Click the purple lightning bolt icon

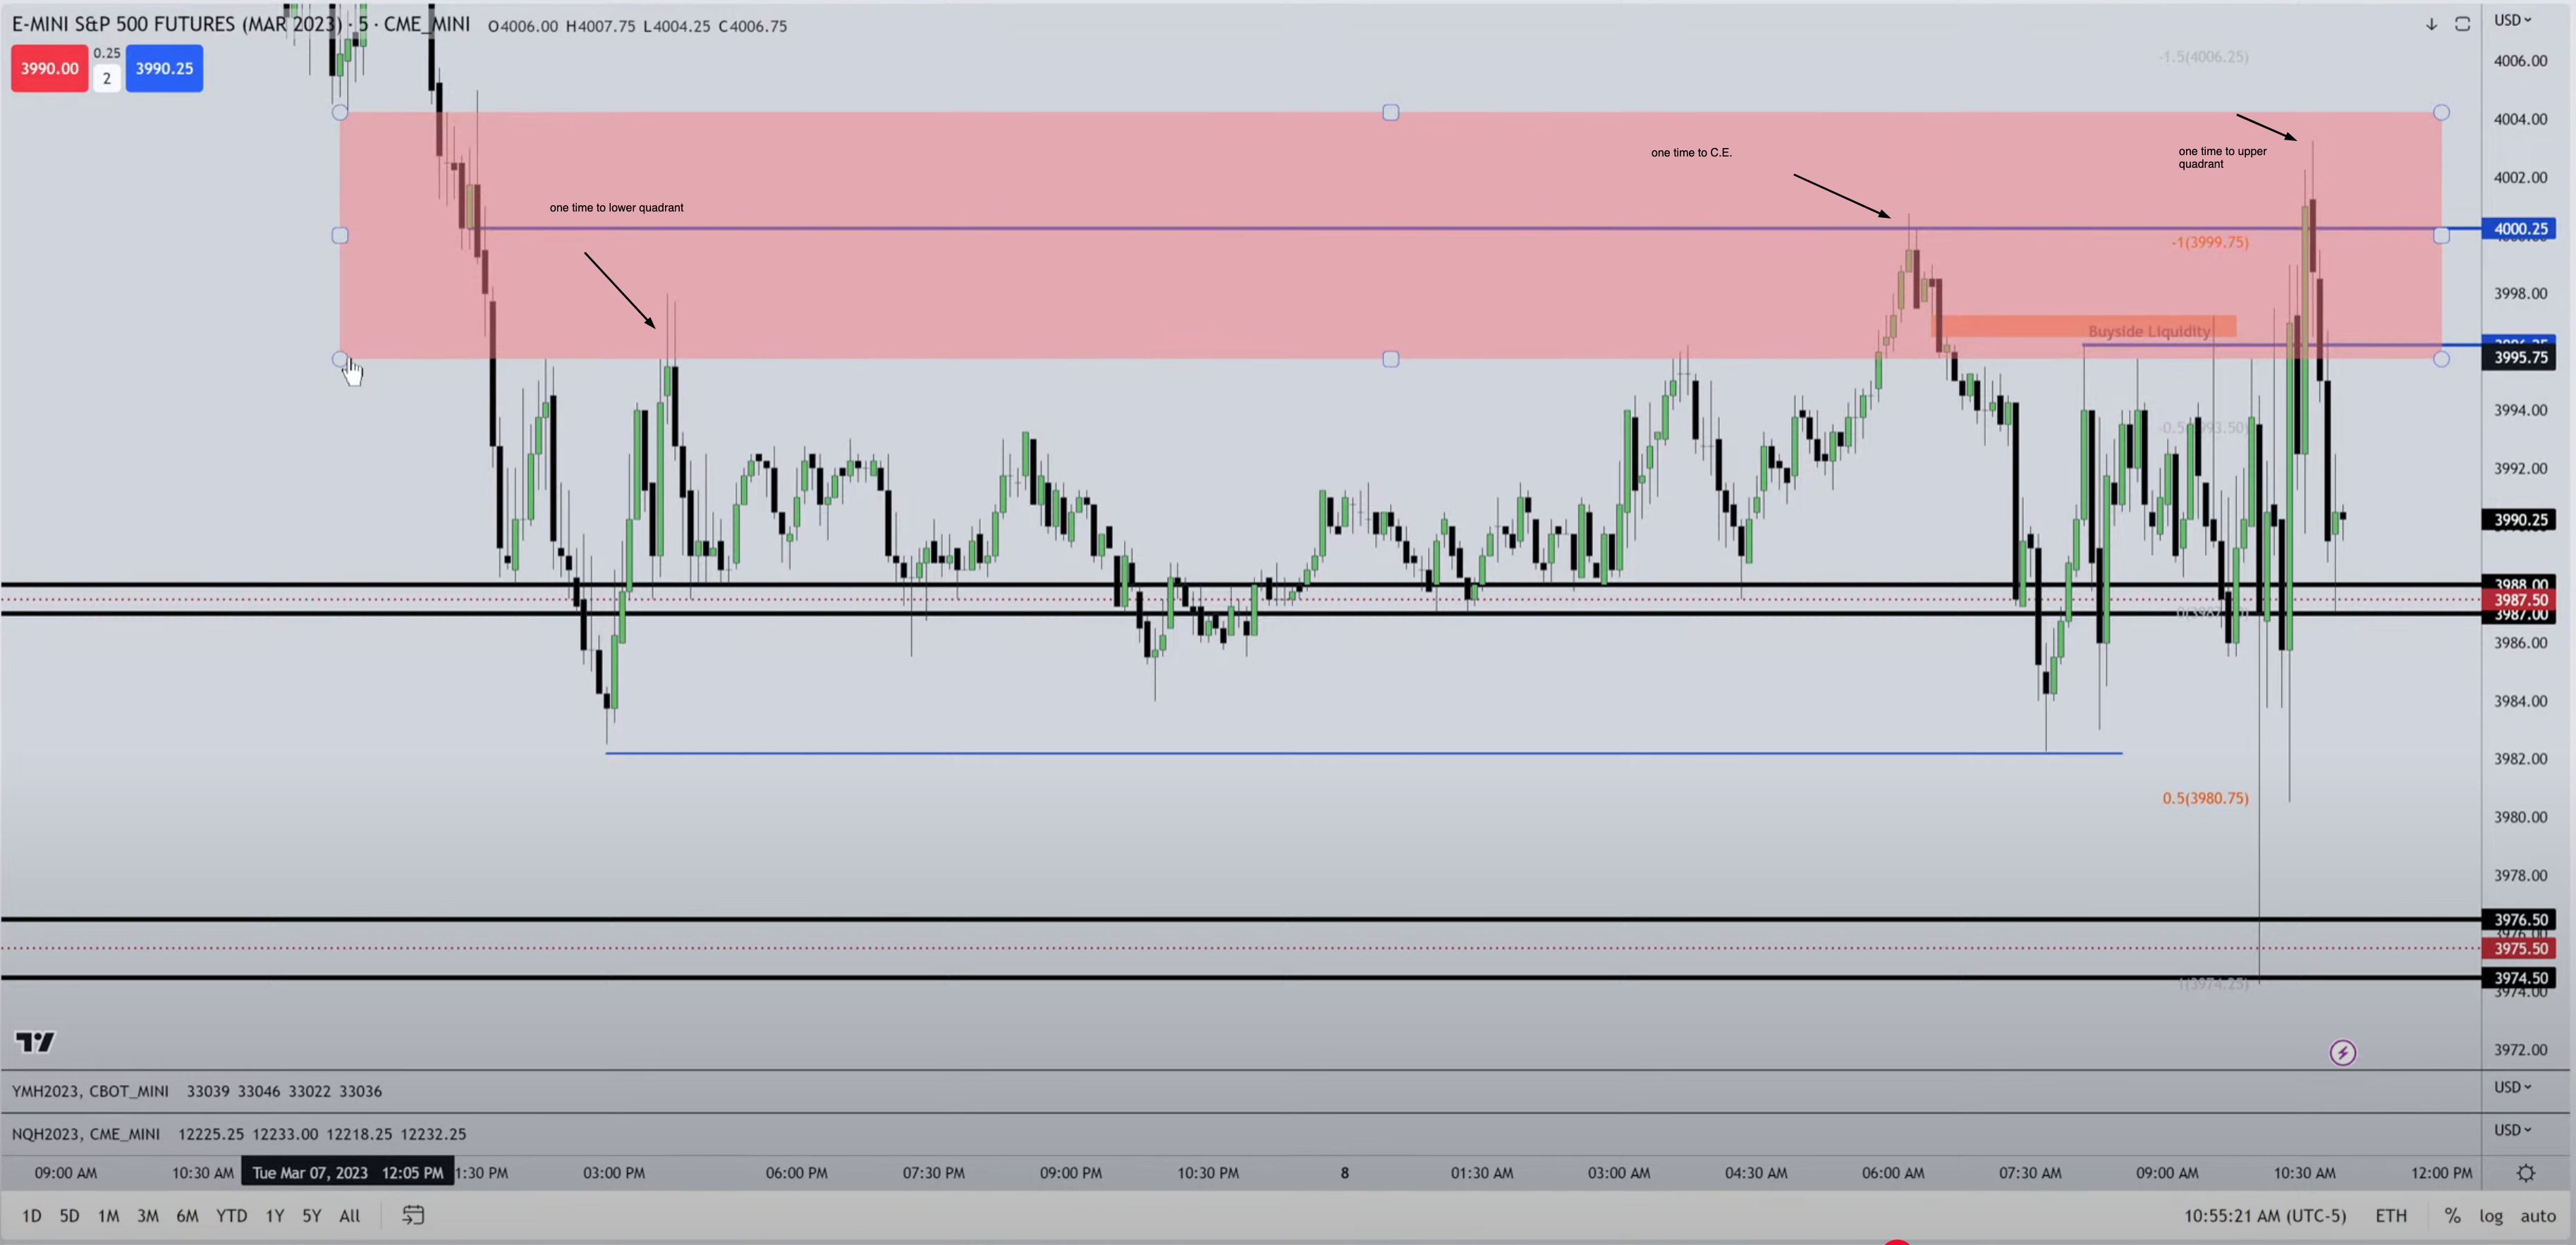(x=2343, y=1052)
